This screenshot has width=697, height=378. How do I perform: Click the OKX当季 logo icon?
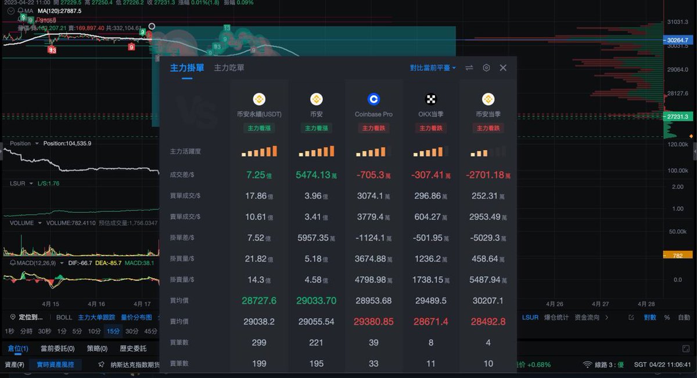(x=431, y=99)
